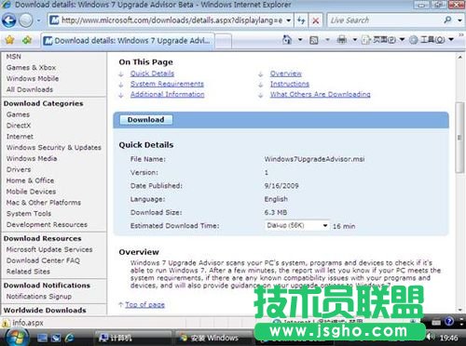Click the Show Desktop quick launch icon

[42, 338]
